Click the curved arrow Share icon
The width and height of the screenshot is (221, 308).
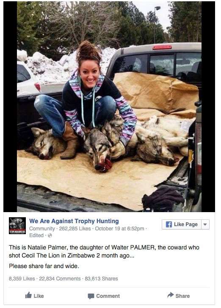[x=171, y=295]
